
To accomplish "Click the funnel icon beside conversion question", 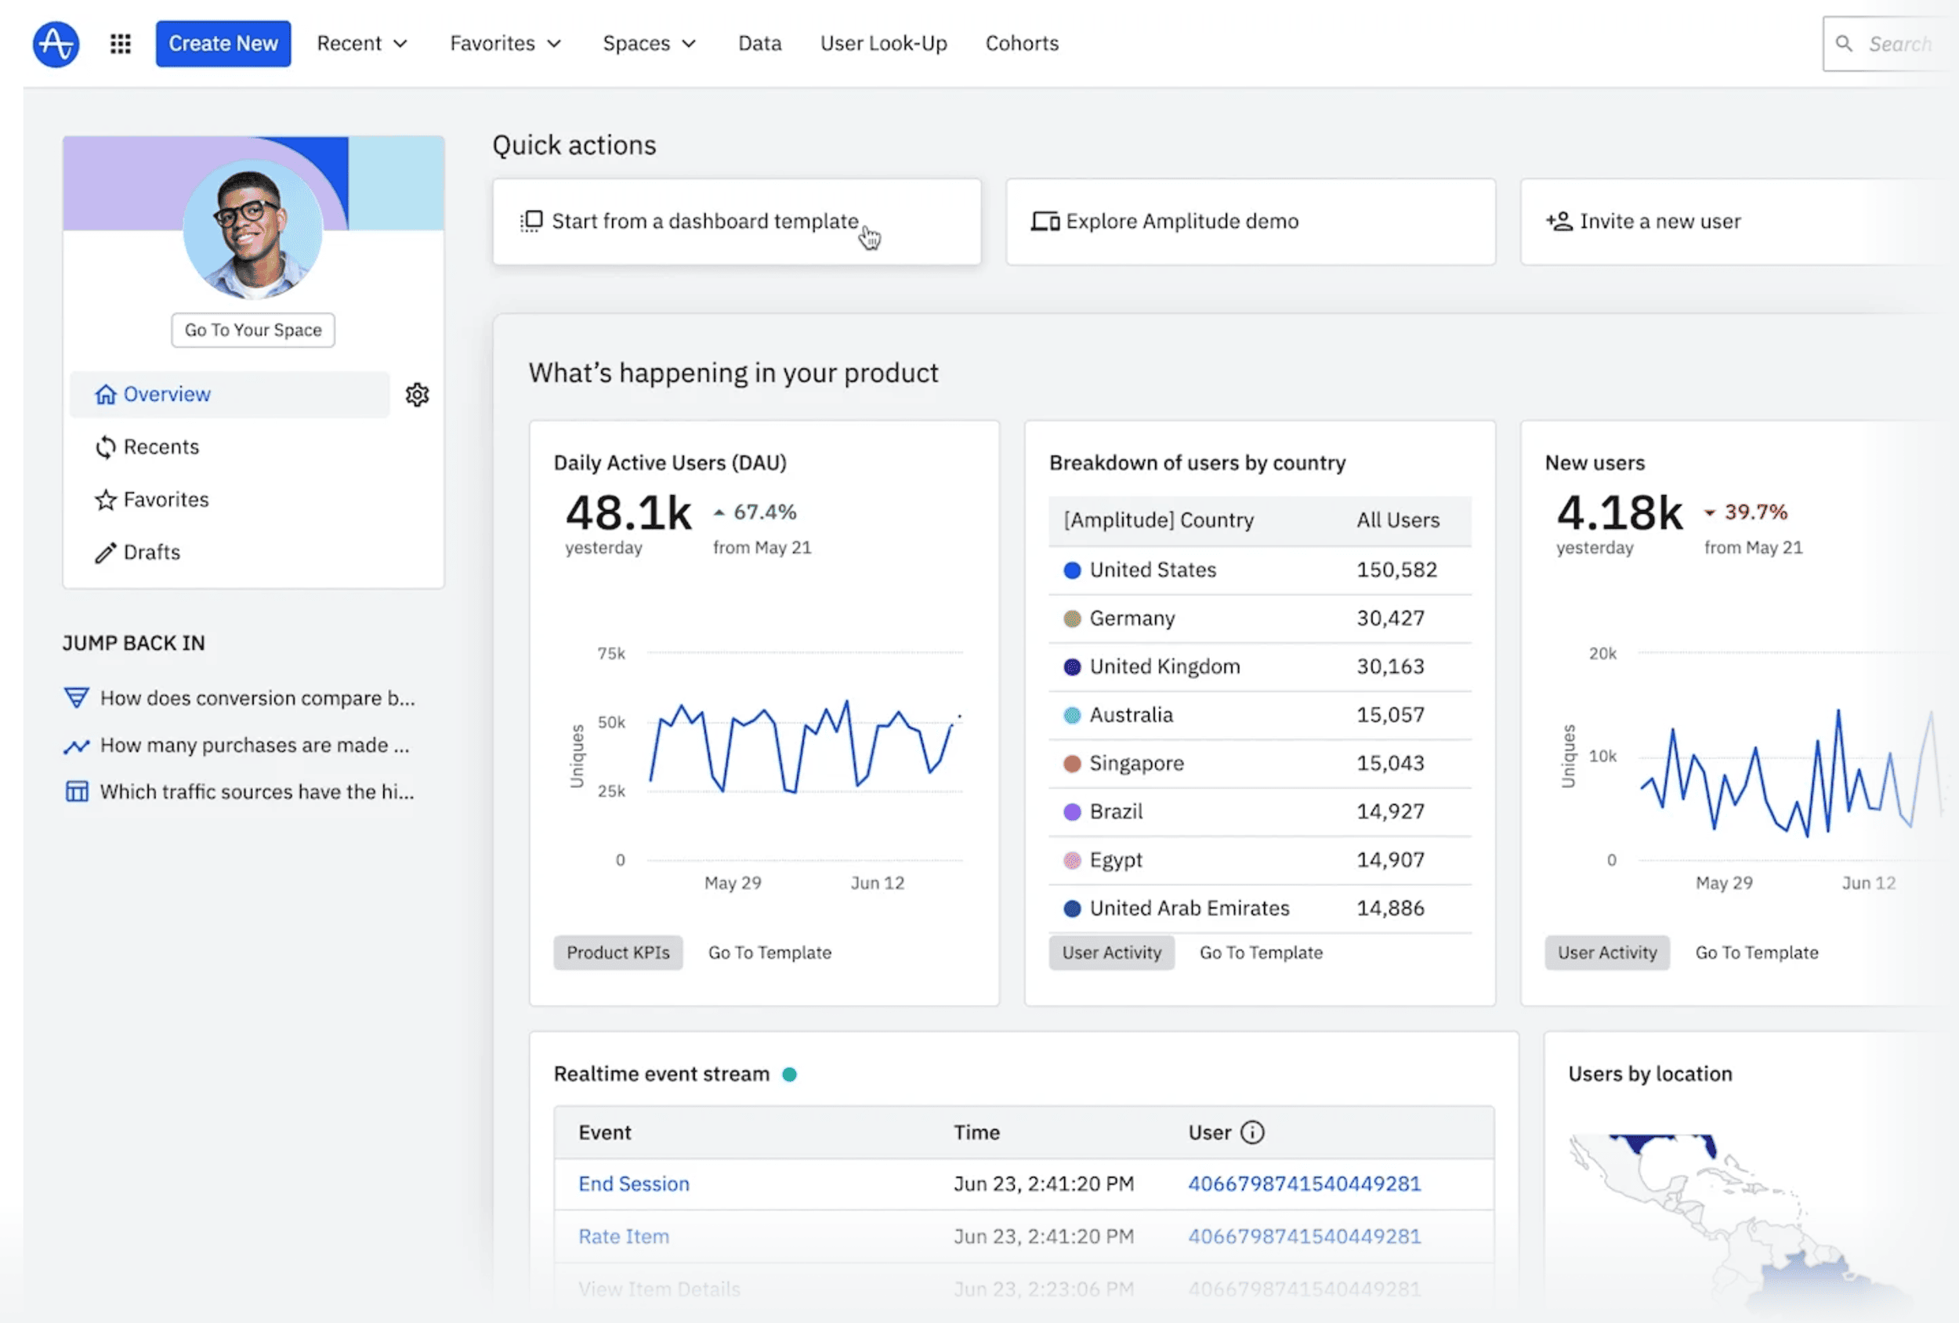I will [76, 697].
